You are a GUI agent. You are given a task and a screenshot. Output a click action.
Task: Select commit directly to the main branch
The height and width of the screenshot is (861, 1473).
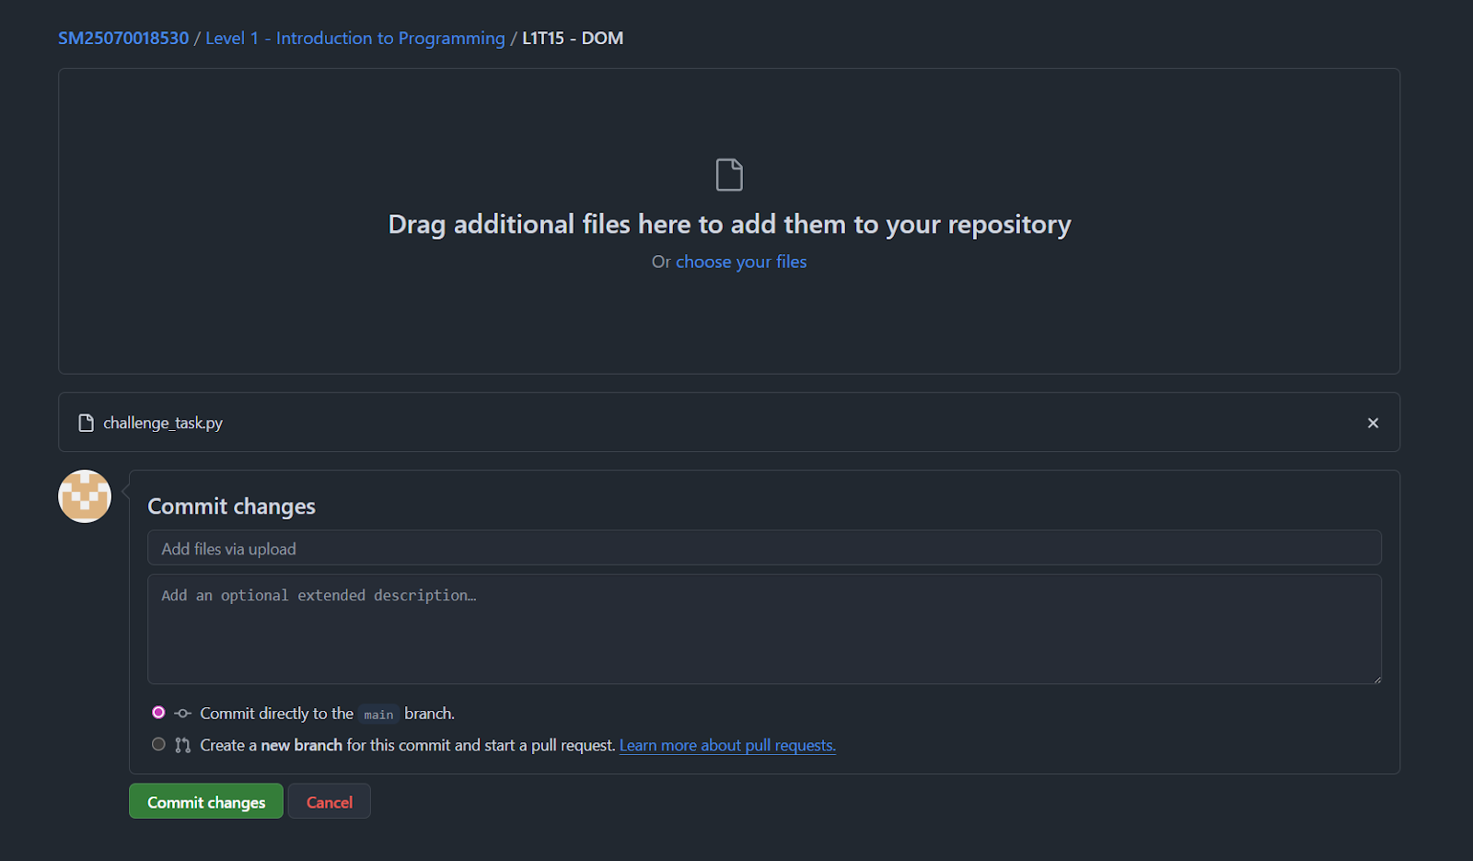[158, 712]
